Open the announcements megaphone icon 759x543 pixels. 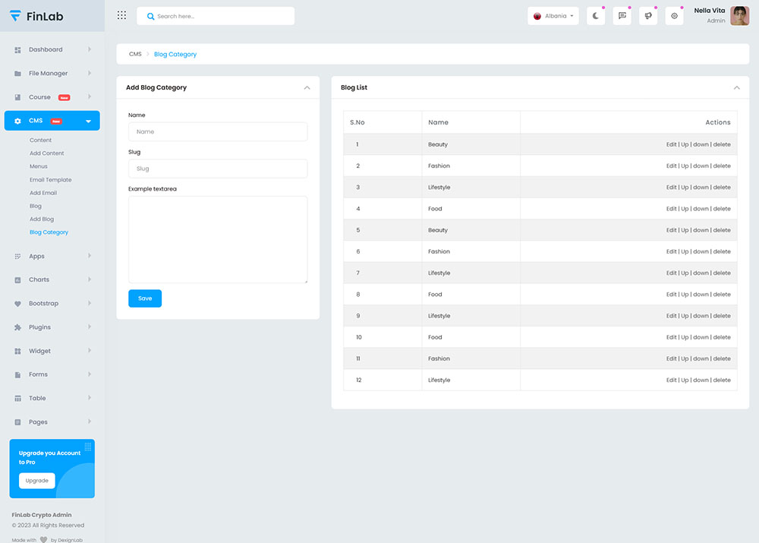pyautogui.click(x=647, y=16)
